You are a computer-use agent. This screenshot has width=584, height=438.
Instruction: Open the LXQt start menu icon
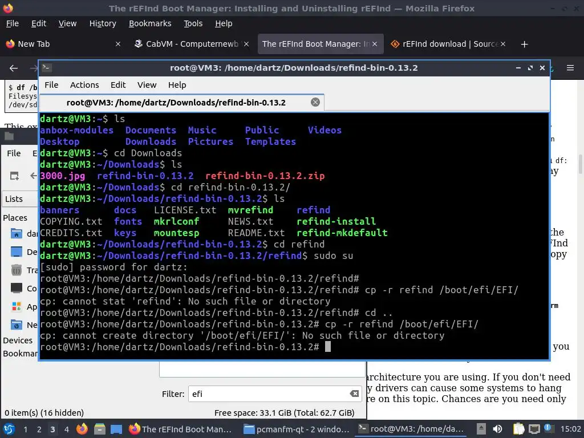9,429
